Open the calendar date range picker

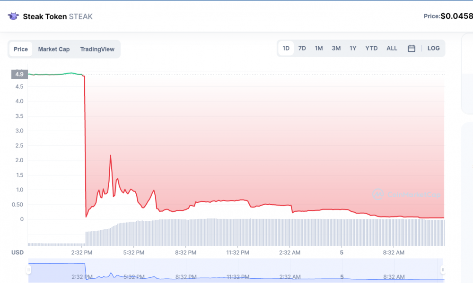[x=412, y=49]
